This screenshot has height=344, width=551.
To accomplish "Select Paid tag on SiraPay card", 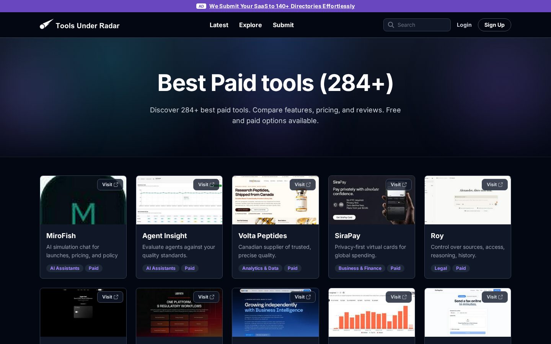I will point(396,268).
